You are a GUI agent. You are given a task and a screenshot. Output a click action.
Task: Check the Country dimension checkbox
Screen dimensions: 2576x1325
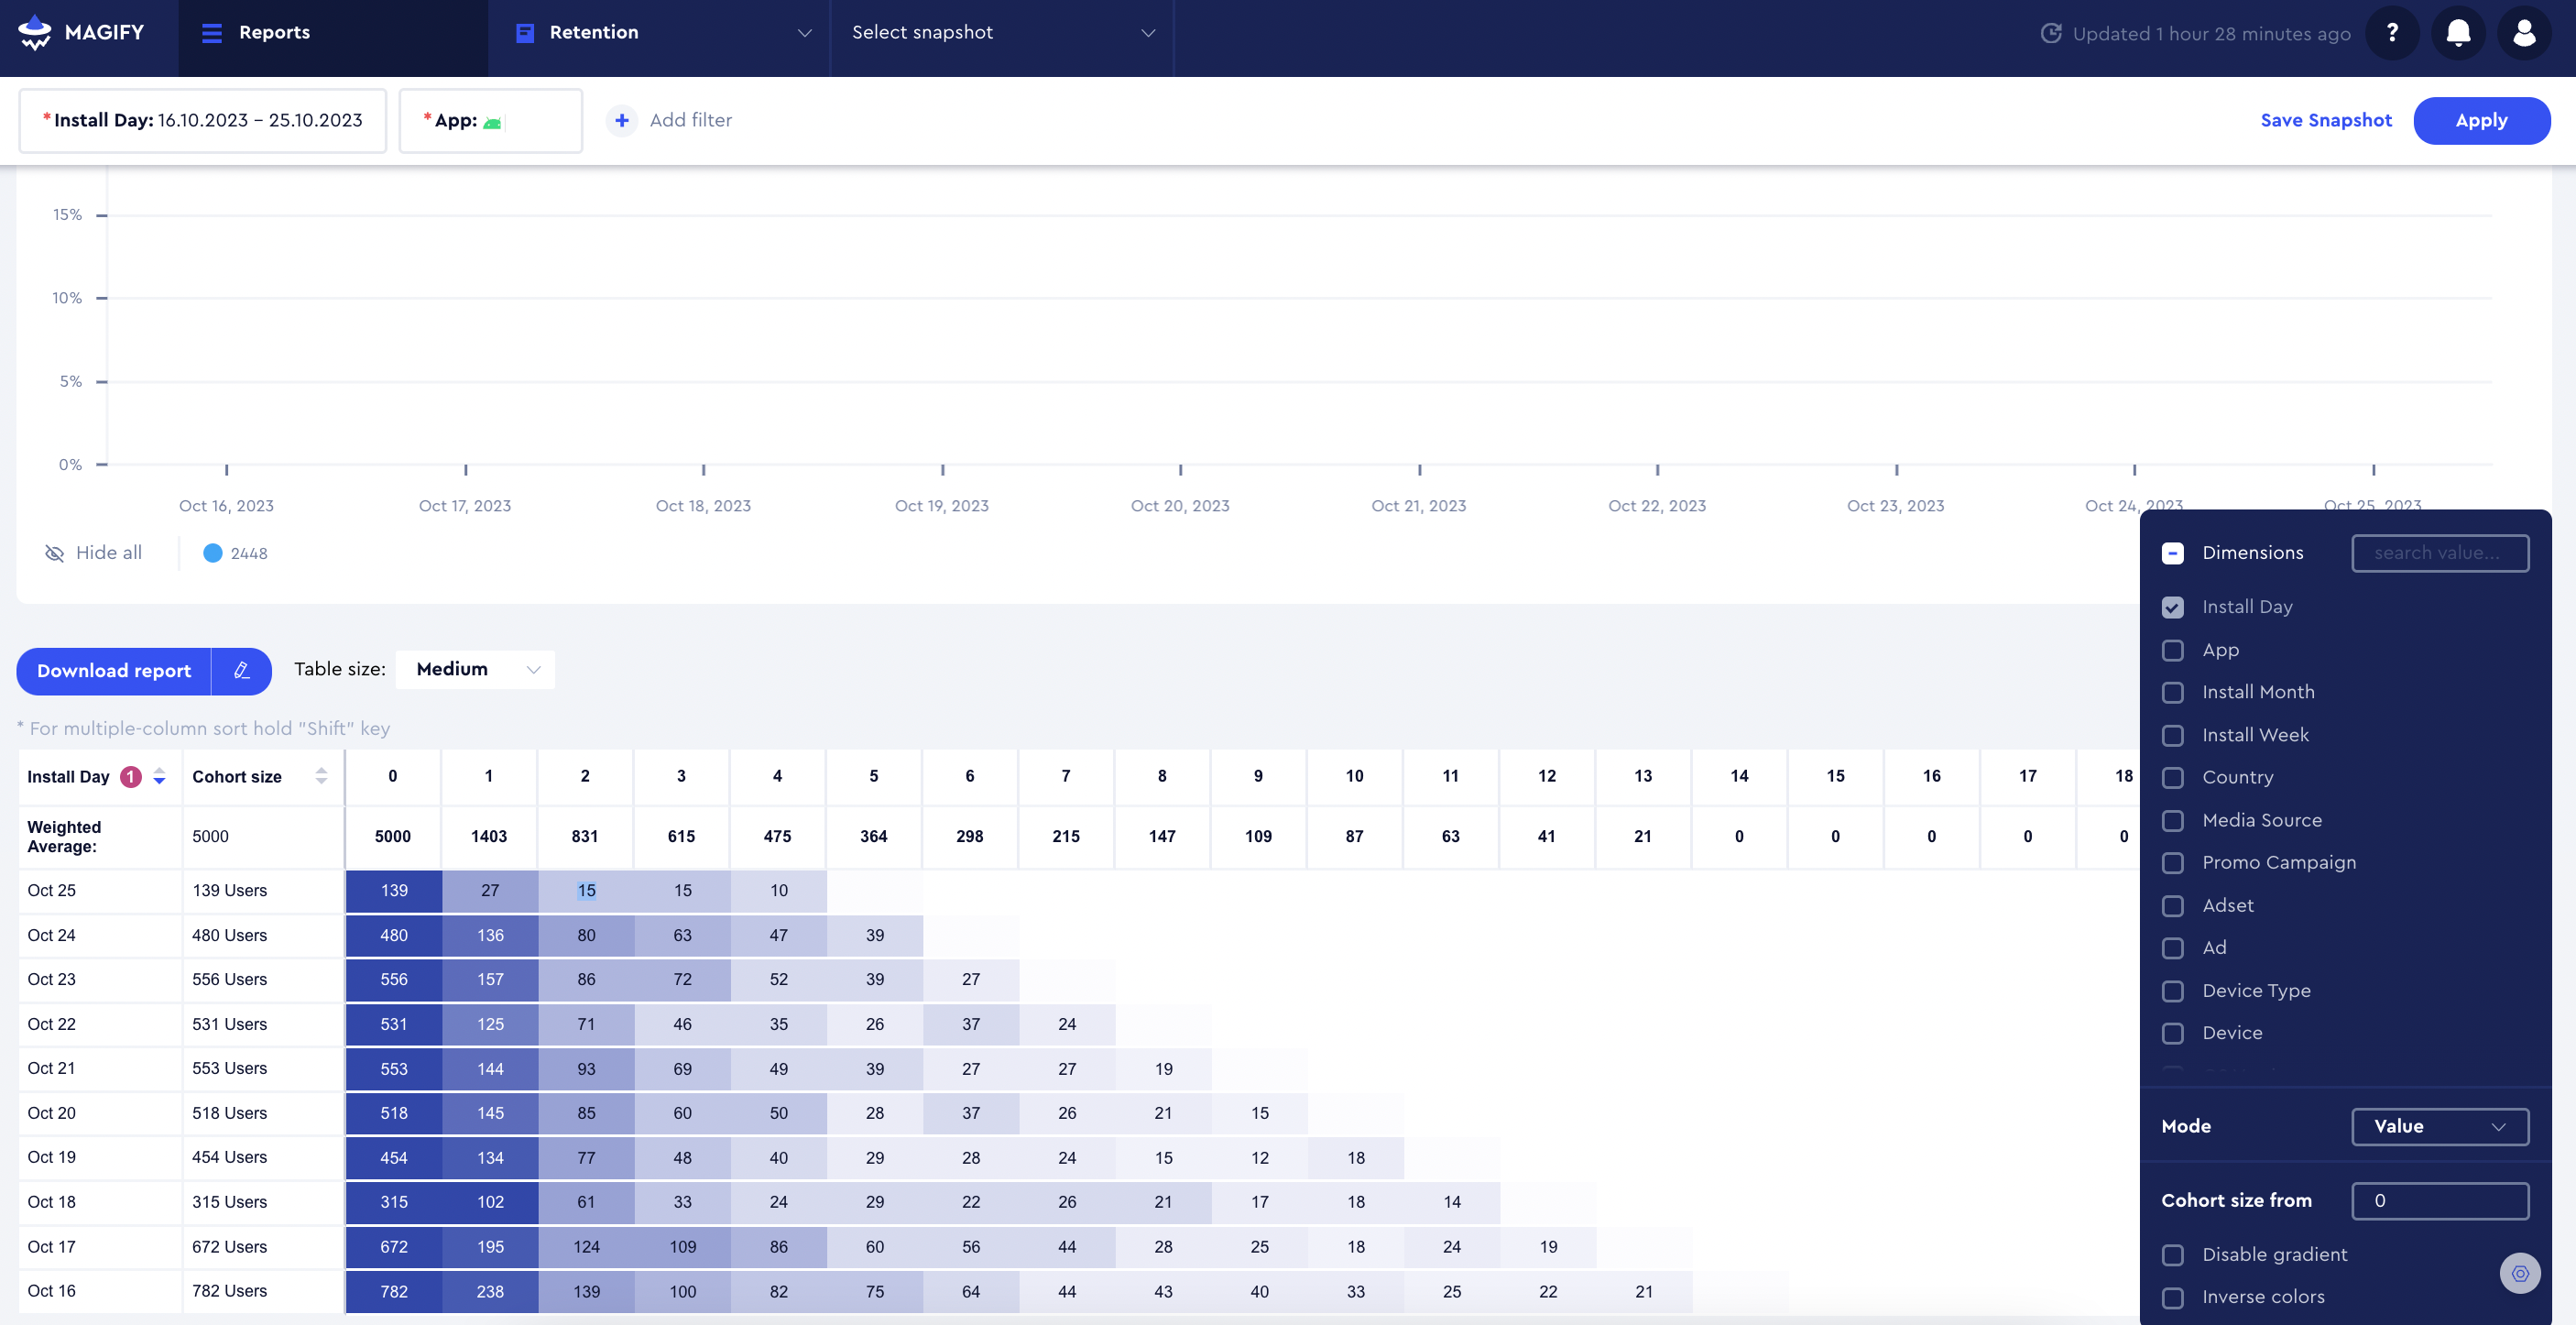[x=2172, y=778]
